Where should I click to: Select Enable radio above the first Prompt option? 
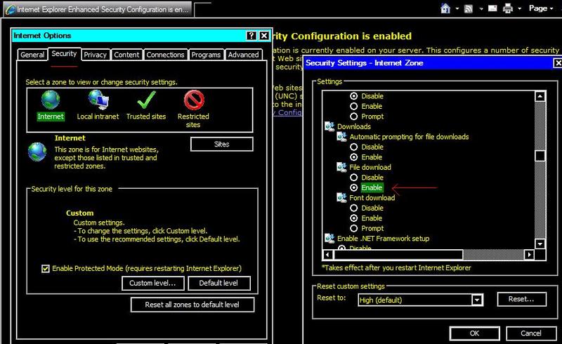tap(354, 106)
